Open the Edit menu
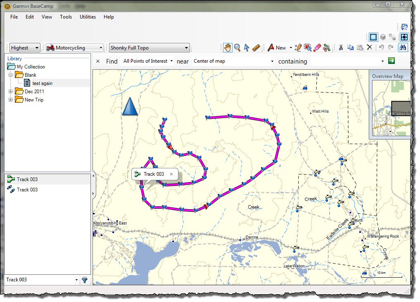 click(30, 17)
